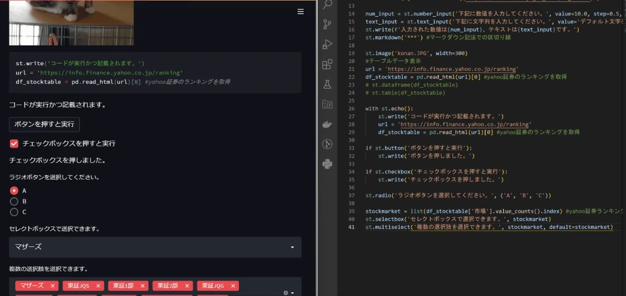Expand the multiselect options arrow
Viewport: 626px width, 296px height.
[x=293, y=293]
